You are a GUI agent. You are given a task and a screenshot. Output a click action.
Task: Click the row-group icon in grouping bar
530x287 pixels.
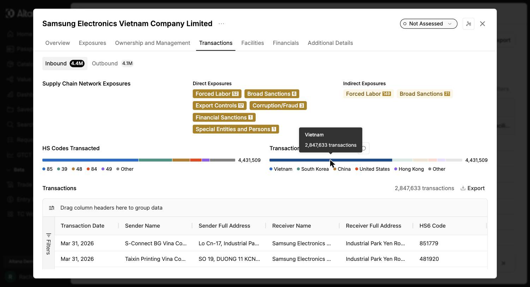(52, 208)
